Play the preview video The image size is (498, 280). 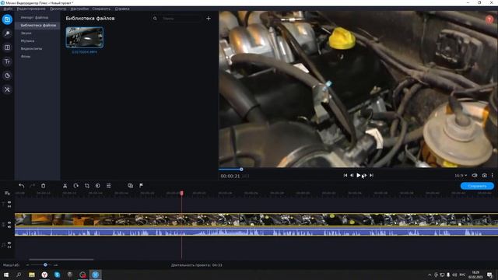click(x=358, y=175)
